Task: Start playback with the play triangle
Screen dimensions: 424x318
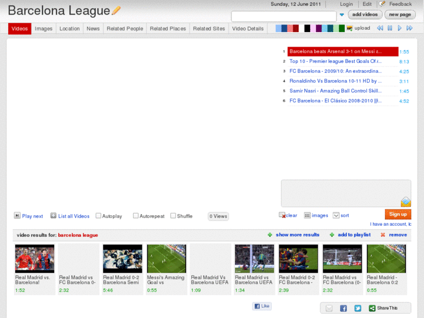Action: pyautogui.click(x=400, y=28)
